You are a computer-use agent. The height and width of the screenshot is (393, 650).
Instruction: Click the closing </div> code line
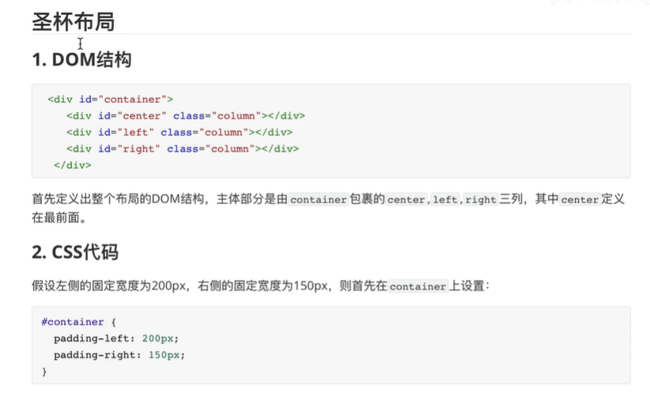coord(73,165)
